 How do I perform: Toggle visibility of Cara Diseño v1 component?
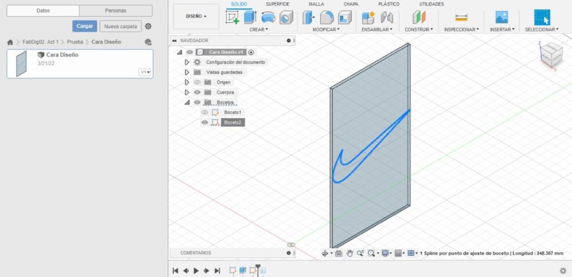tap(189, 52)
